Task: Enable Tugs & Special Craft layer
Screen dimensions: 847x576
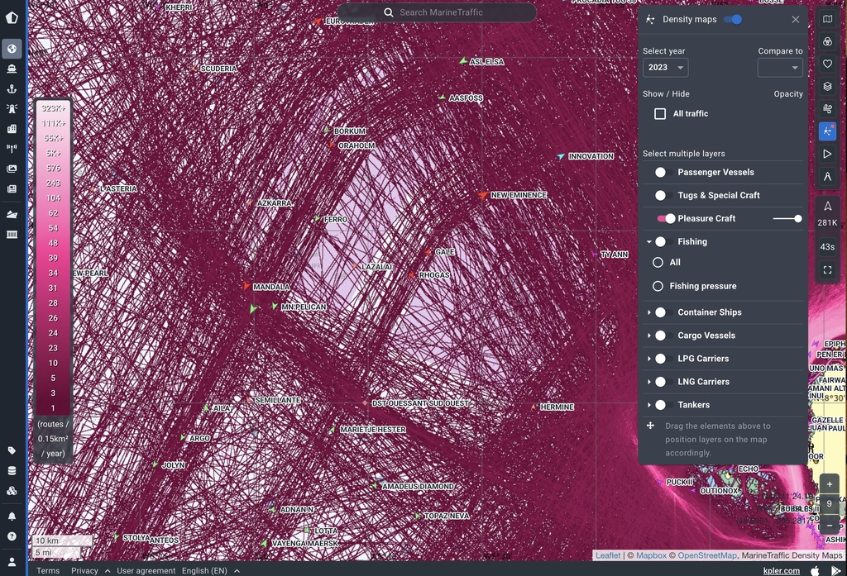Action: click(x=663, y=195)
